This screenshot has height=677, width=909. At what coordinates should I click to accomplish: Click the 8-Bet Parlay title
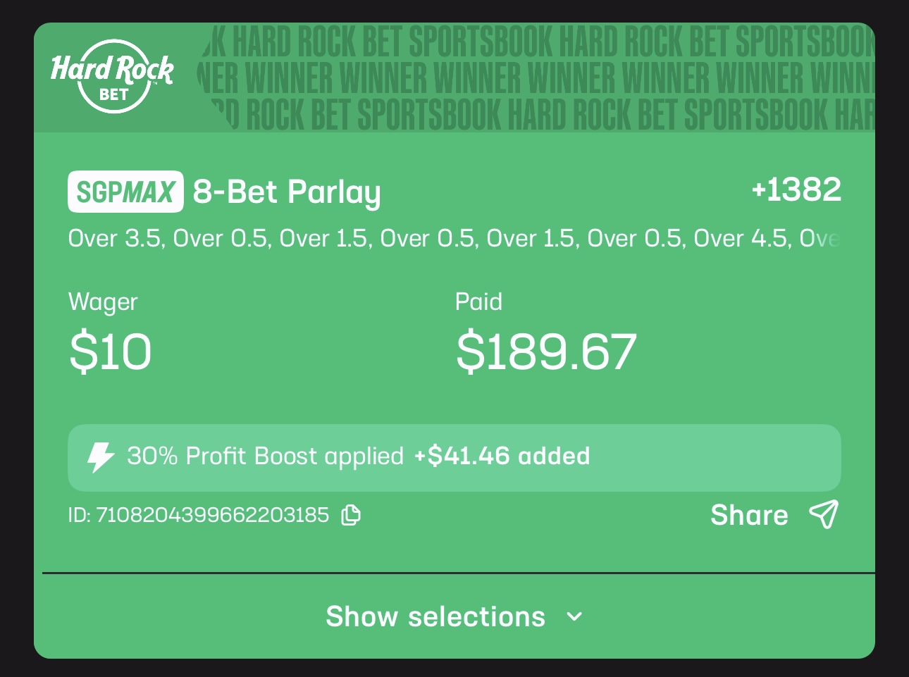287,192
